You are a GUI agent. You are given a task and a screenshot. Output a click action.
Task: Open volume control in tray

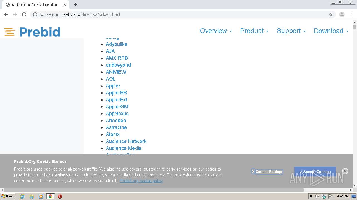[317, 196]
